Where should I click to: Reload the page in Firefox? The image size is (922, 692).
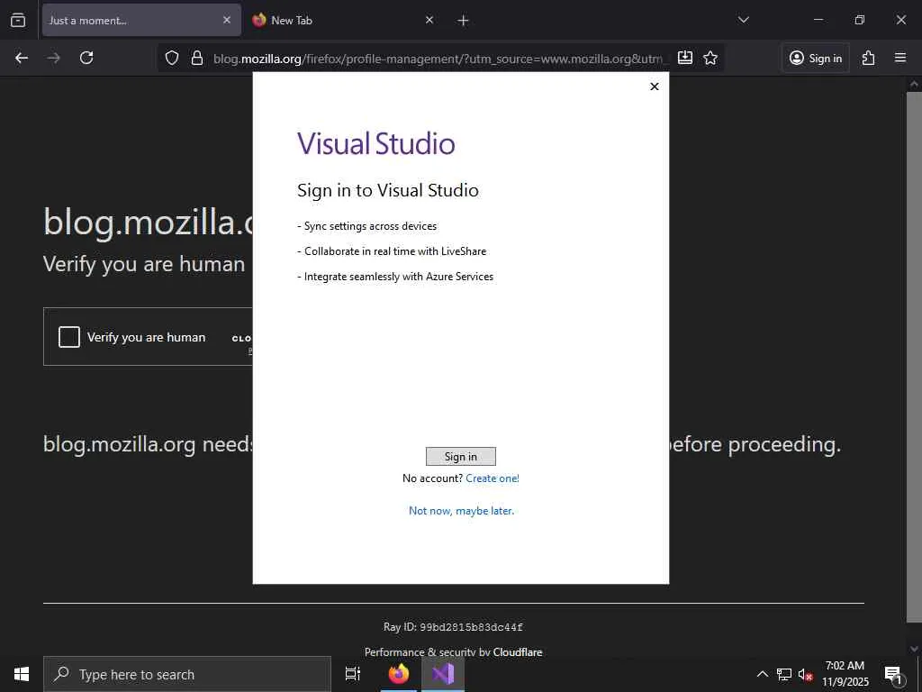[x=86, y=58]
